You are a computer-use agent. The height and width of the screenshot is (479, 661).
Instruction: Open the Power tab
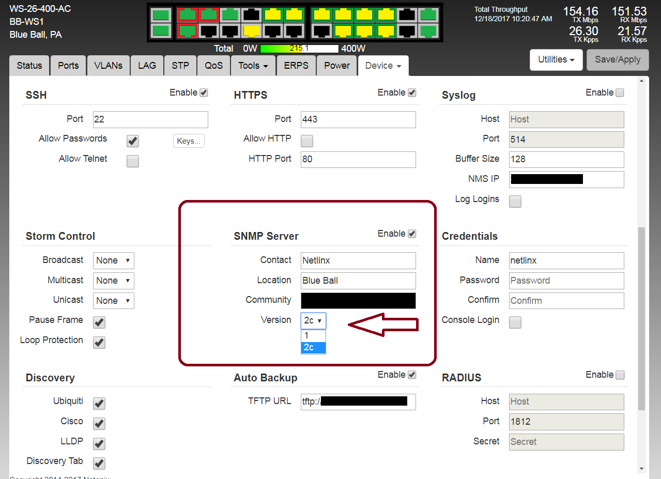click(x=337, y=66)
